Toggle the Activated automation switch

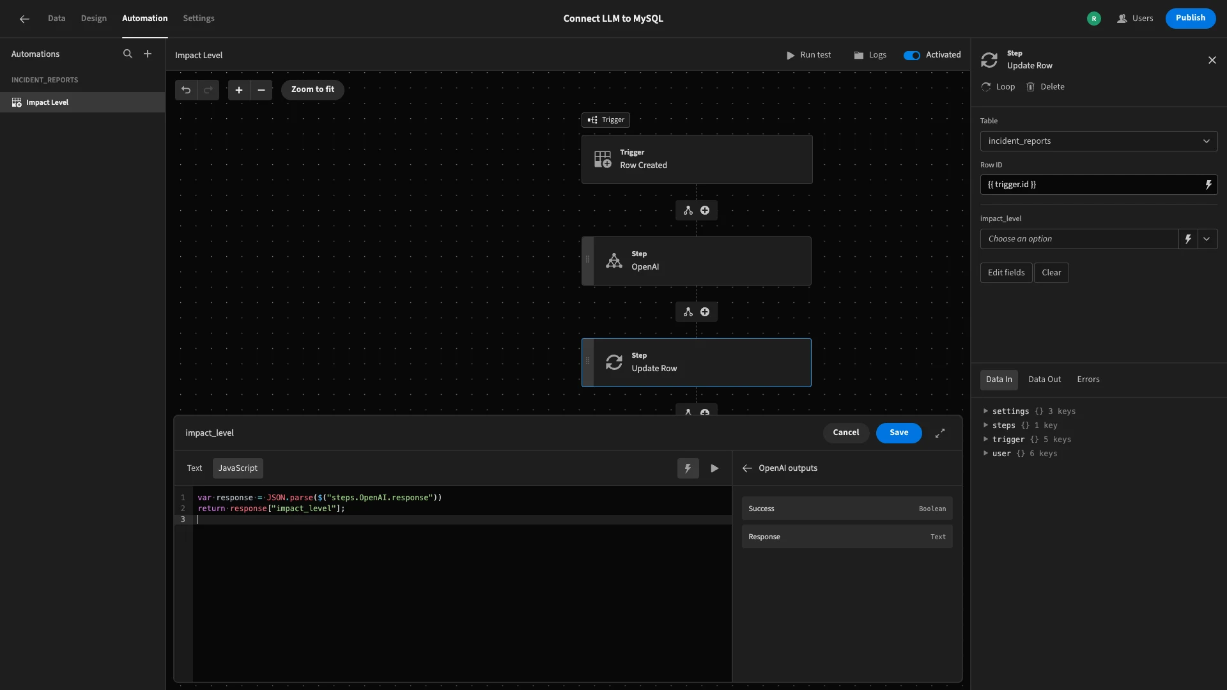click(912, 55)
